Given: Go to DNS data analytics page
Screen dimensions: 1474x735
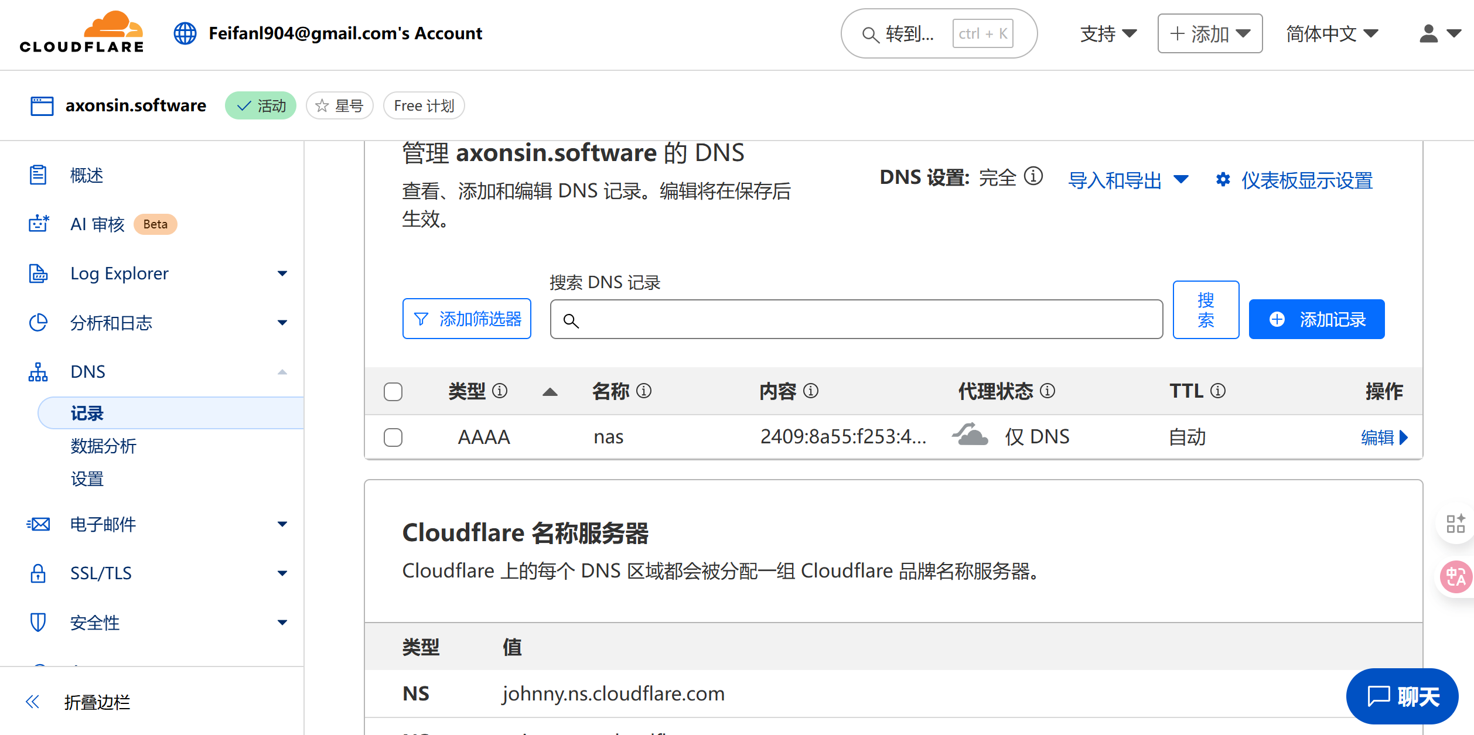Looking at the screenshot, I should pos(103,446).
